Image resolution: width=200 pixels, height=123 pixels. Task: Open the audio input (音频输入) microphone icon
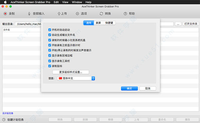tap(29, 14)
